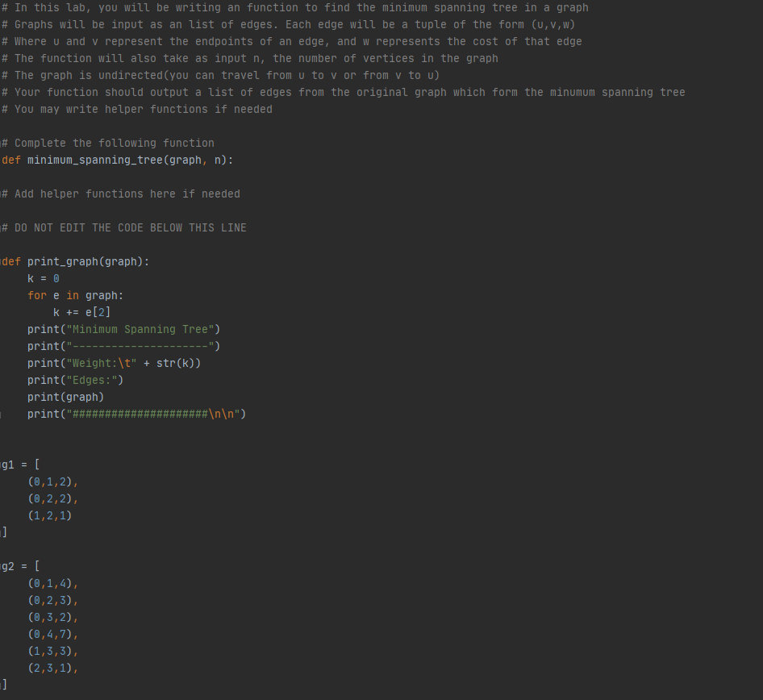The height and width of the screenshot is (700, 763).
Task: Click the k = 0 assignment line
Action: 43,278
